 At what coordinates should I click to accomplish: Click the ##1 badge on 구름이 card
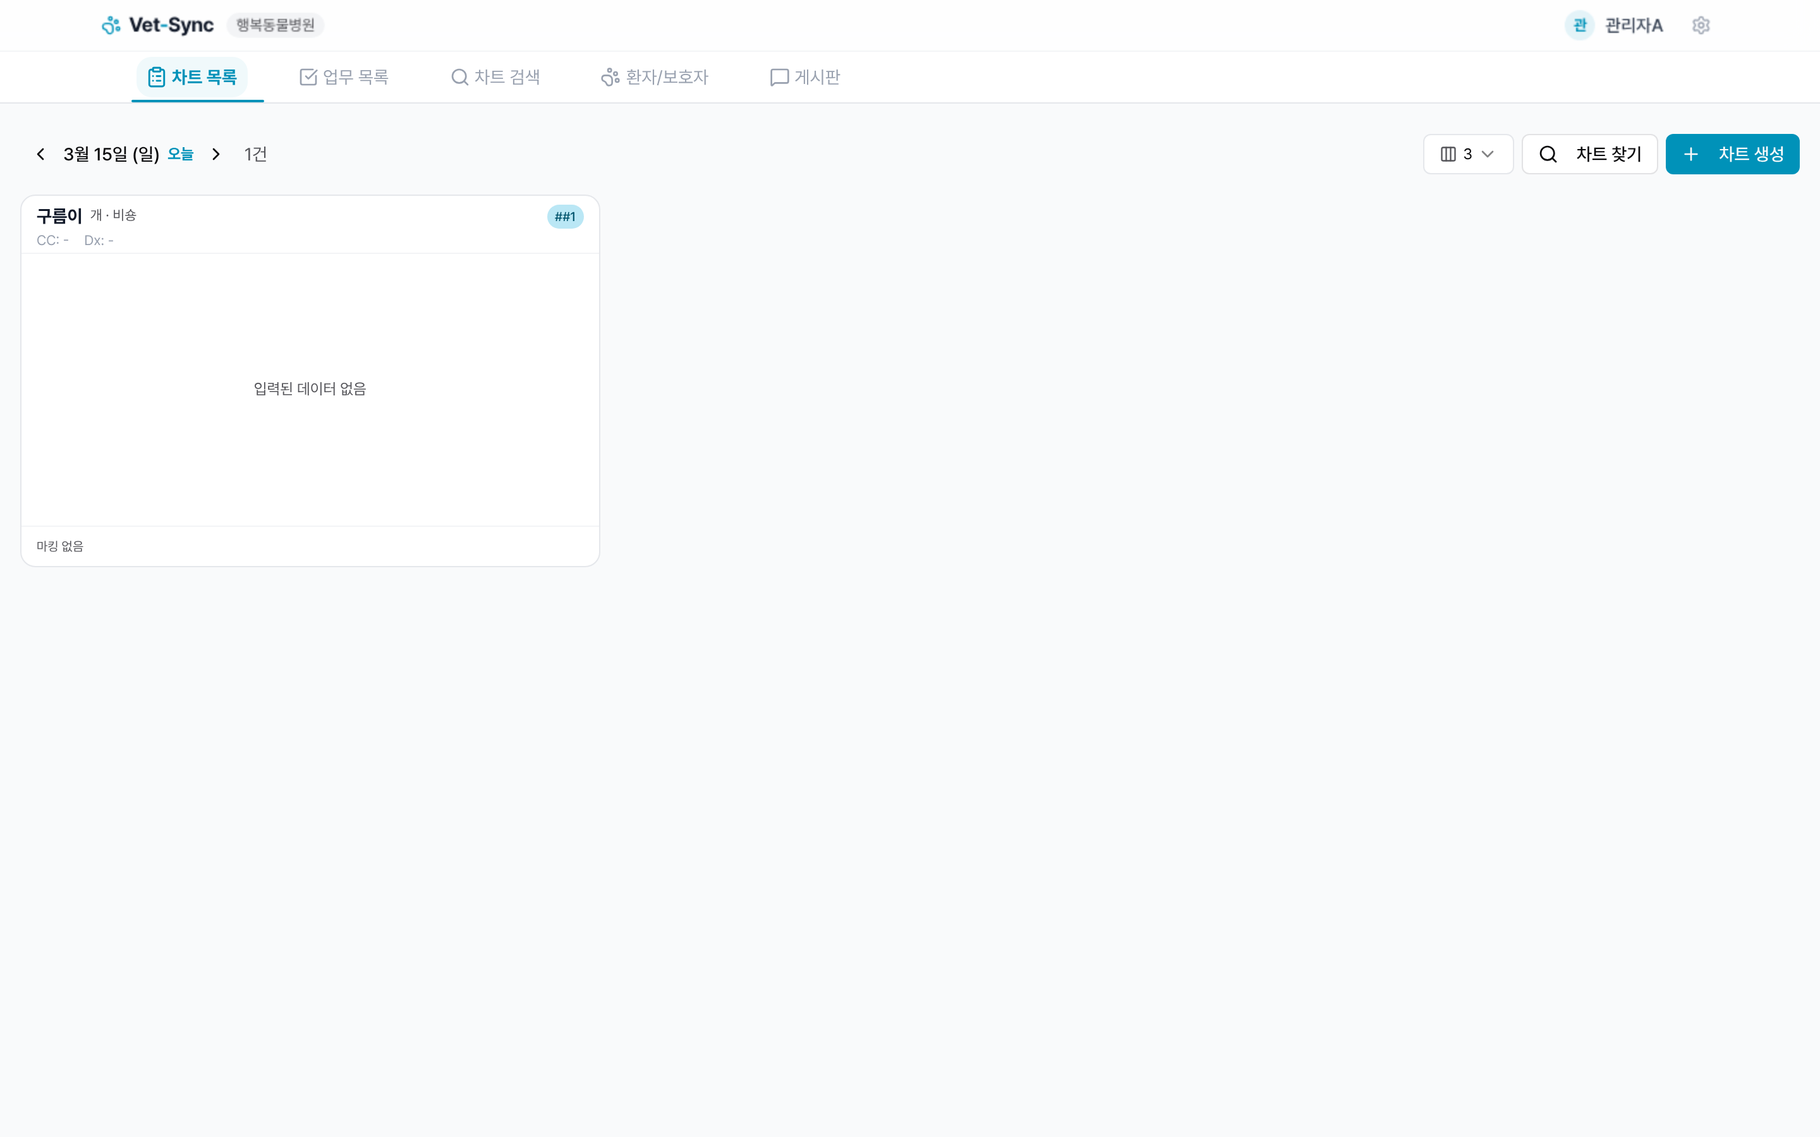click(x=565, y=217)
